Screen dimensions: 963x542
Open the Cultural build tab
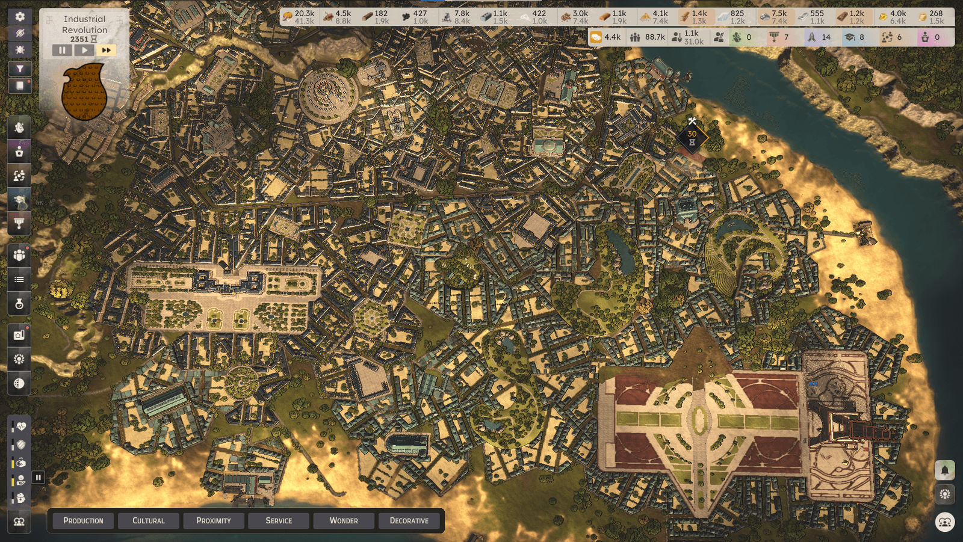point(148,521)
